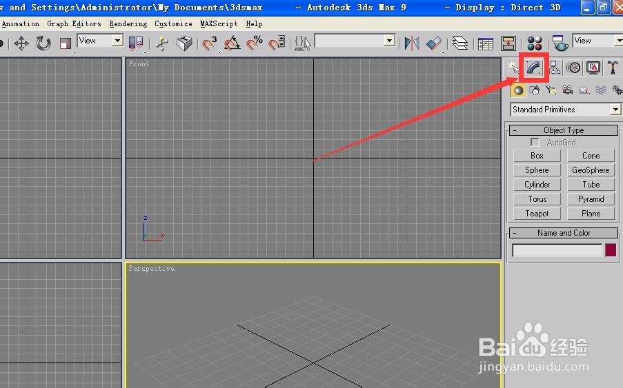
Task: Enable the AutoGrid checkbox
Action: (535, 143)
